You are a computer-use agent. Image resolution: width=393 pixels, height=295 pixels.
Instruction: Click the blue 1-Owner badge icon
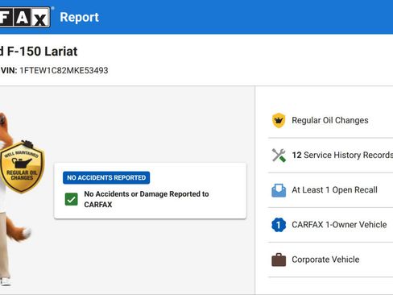coord(279,225)
